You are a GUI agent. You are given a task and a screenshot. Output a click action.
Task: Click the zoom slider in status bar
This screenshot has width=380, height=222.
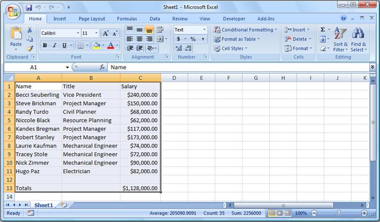coord(338,213)
